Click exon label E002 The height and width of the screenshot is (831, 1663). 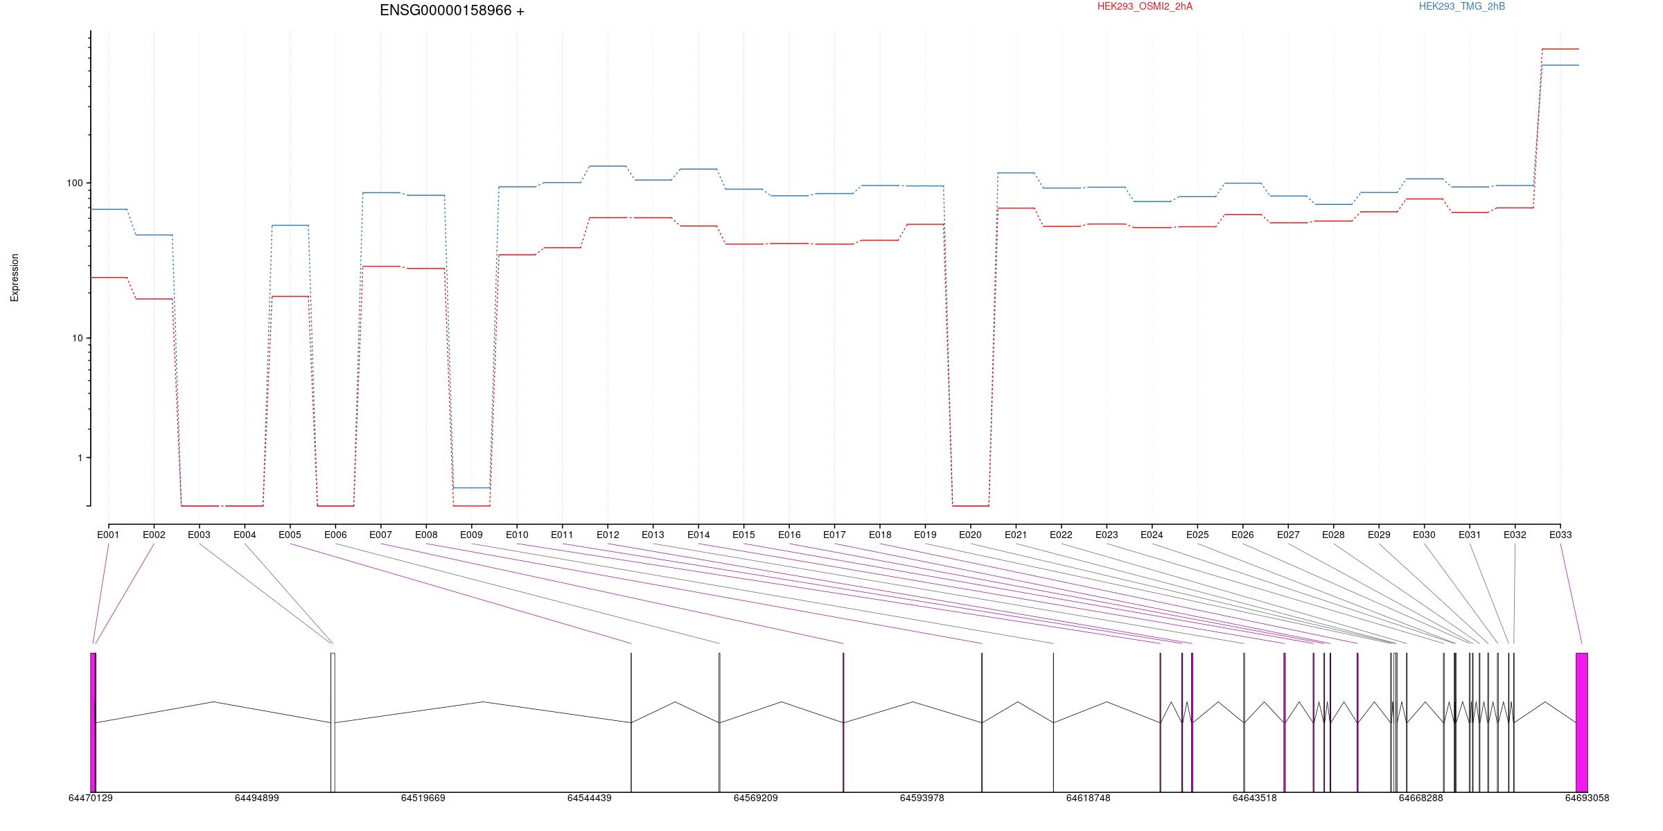click(x=154, y=535)
